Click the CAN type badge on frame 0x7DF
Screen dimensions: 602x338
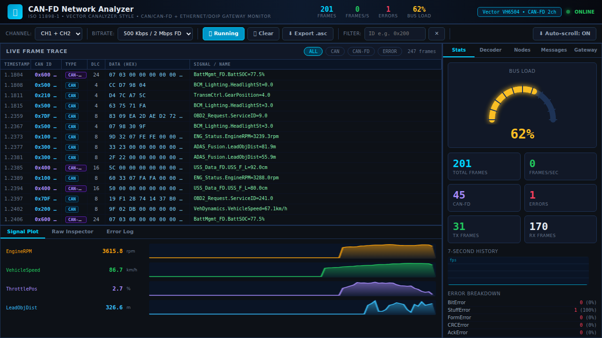click(72, 116)
